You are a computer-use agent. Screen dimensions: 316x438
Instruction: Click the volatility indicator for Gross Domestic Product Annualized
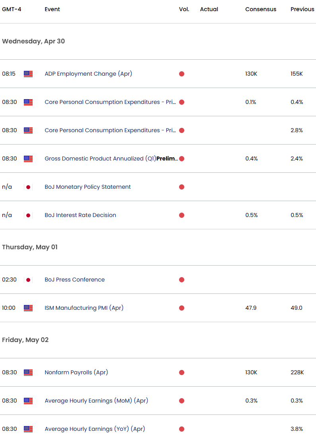pyautogui.click(x=181, y=158)
